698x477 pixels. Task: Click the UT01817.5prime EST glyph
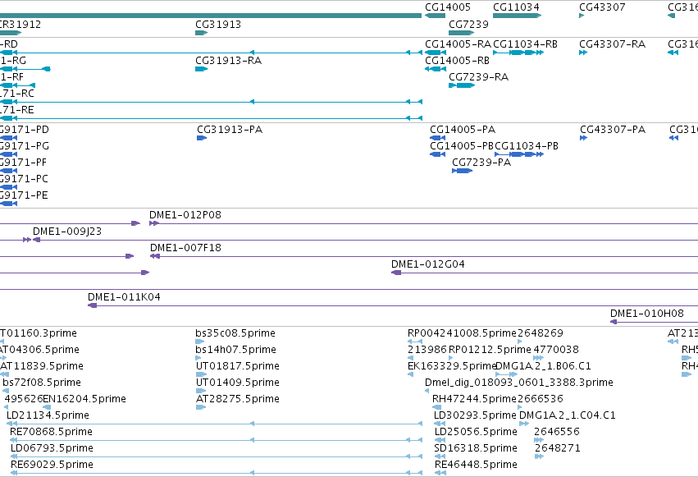point(201,374)
